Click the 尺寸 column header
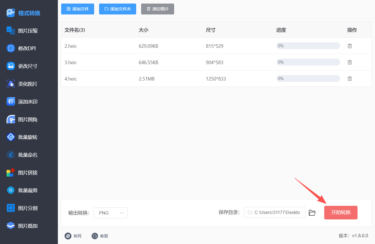 pyautogui.click(x=211, y=30)
